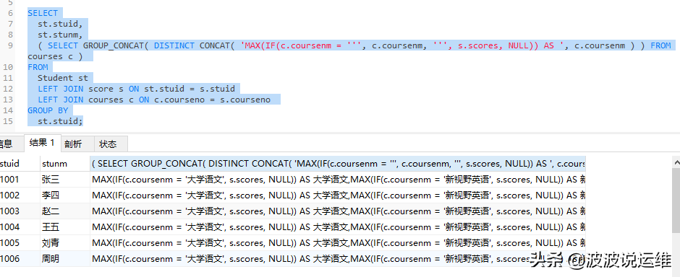Viewport: 680px width, 277px height.
Task: Open the 状态 tab
Action: click(x=108, y=144)
